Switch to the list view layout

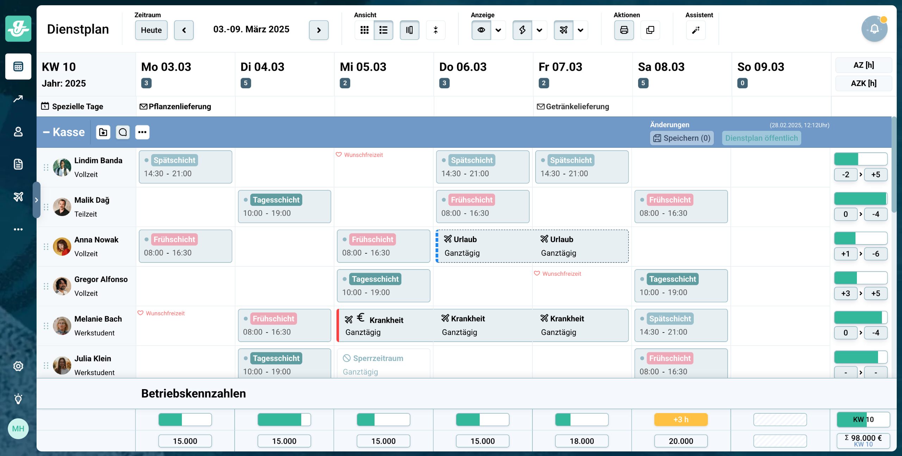point(383,30)
